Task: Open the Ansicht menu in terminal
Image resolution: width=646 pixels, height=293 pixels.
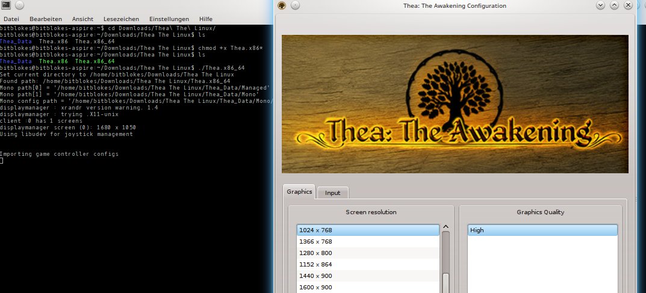Action: pos(83,19)
